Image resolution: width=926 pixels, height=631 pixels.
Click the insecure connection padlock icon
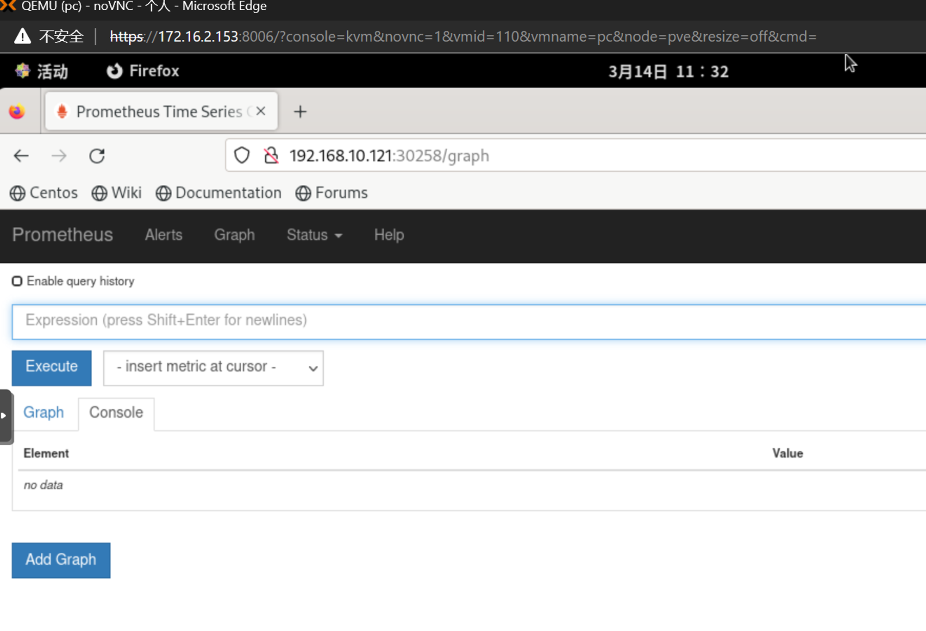(x=271, y=156)
